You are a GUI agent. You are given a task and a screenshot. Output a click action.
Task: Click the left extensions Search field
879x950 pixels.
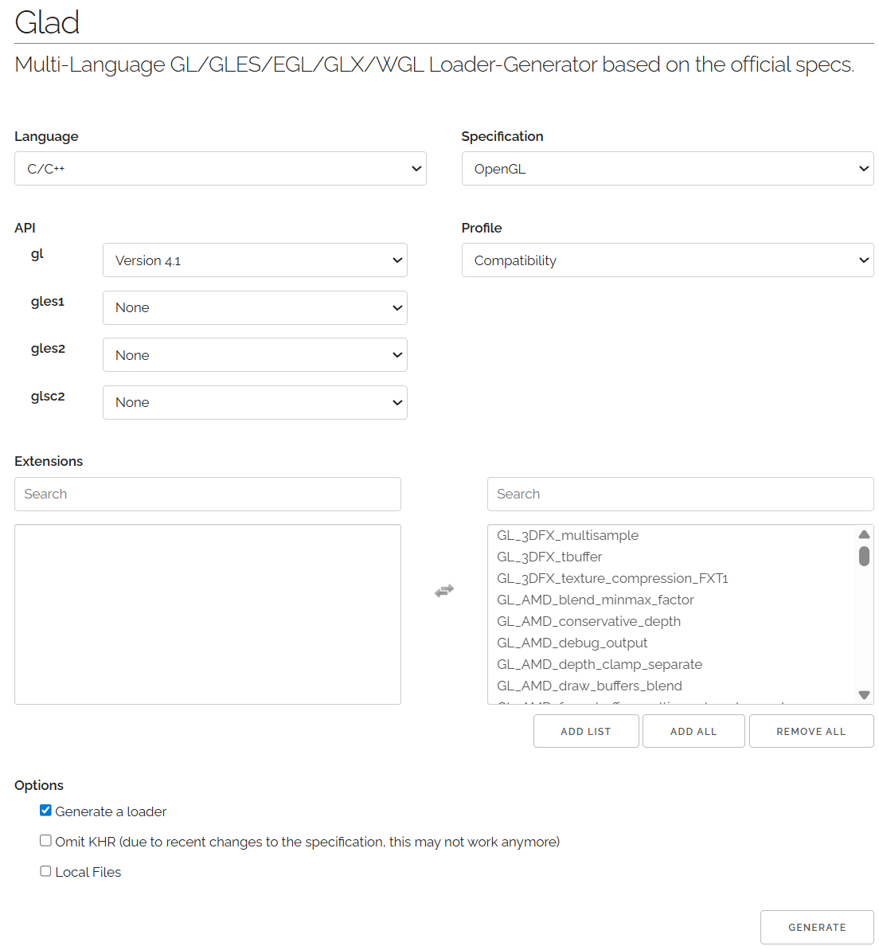pos(207,494)
